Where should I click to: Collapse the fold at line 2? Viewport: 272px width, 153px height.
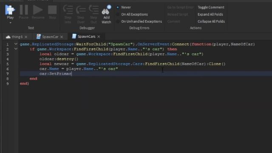(16, 49)
